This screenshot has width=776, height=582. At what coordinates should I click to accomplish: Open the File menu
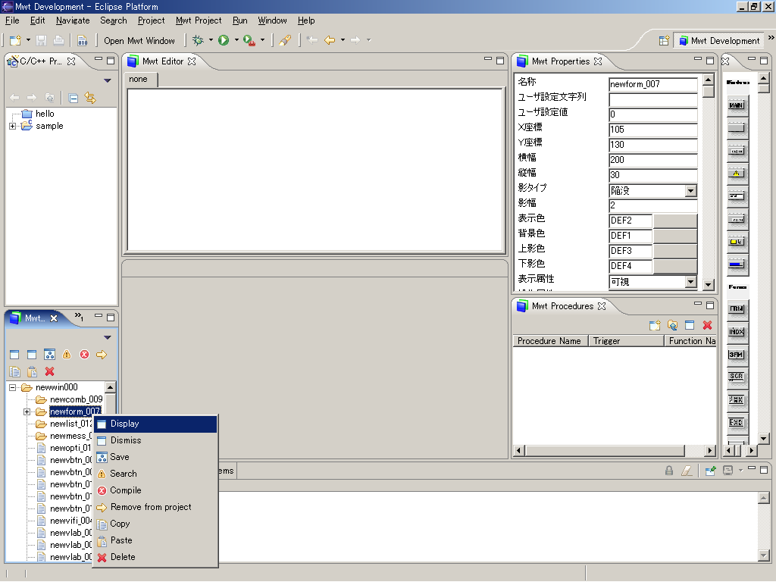pos(12,20)
